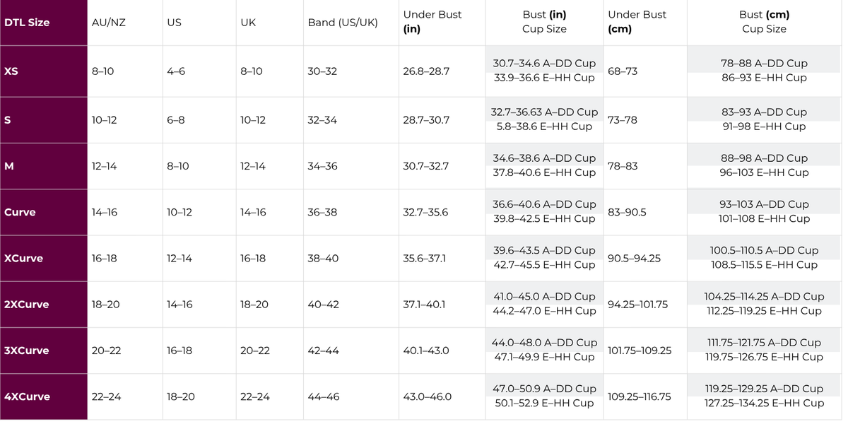Click the M size row label
Image resolution: width=848 pixels, height=424 pixels.
click(9, 166)
